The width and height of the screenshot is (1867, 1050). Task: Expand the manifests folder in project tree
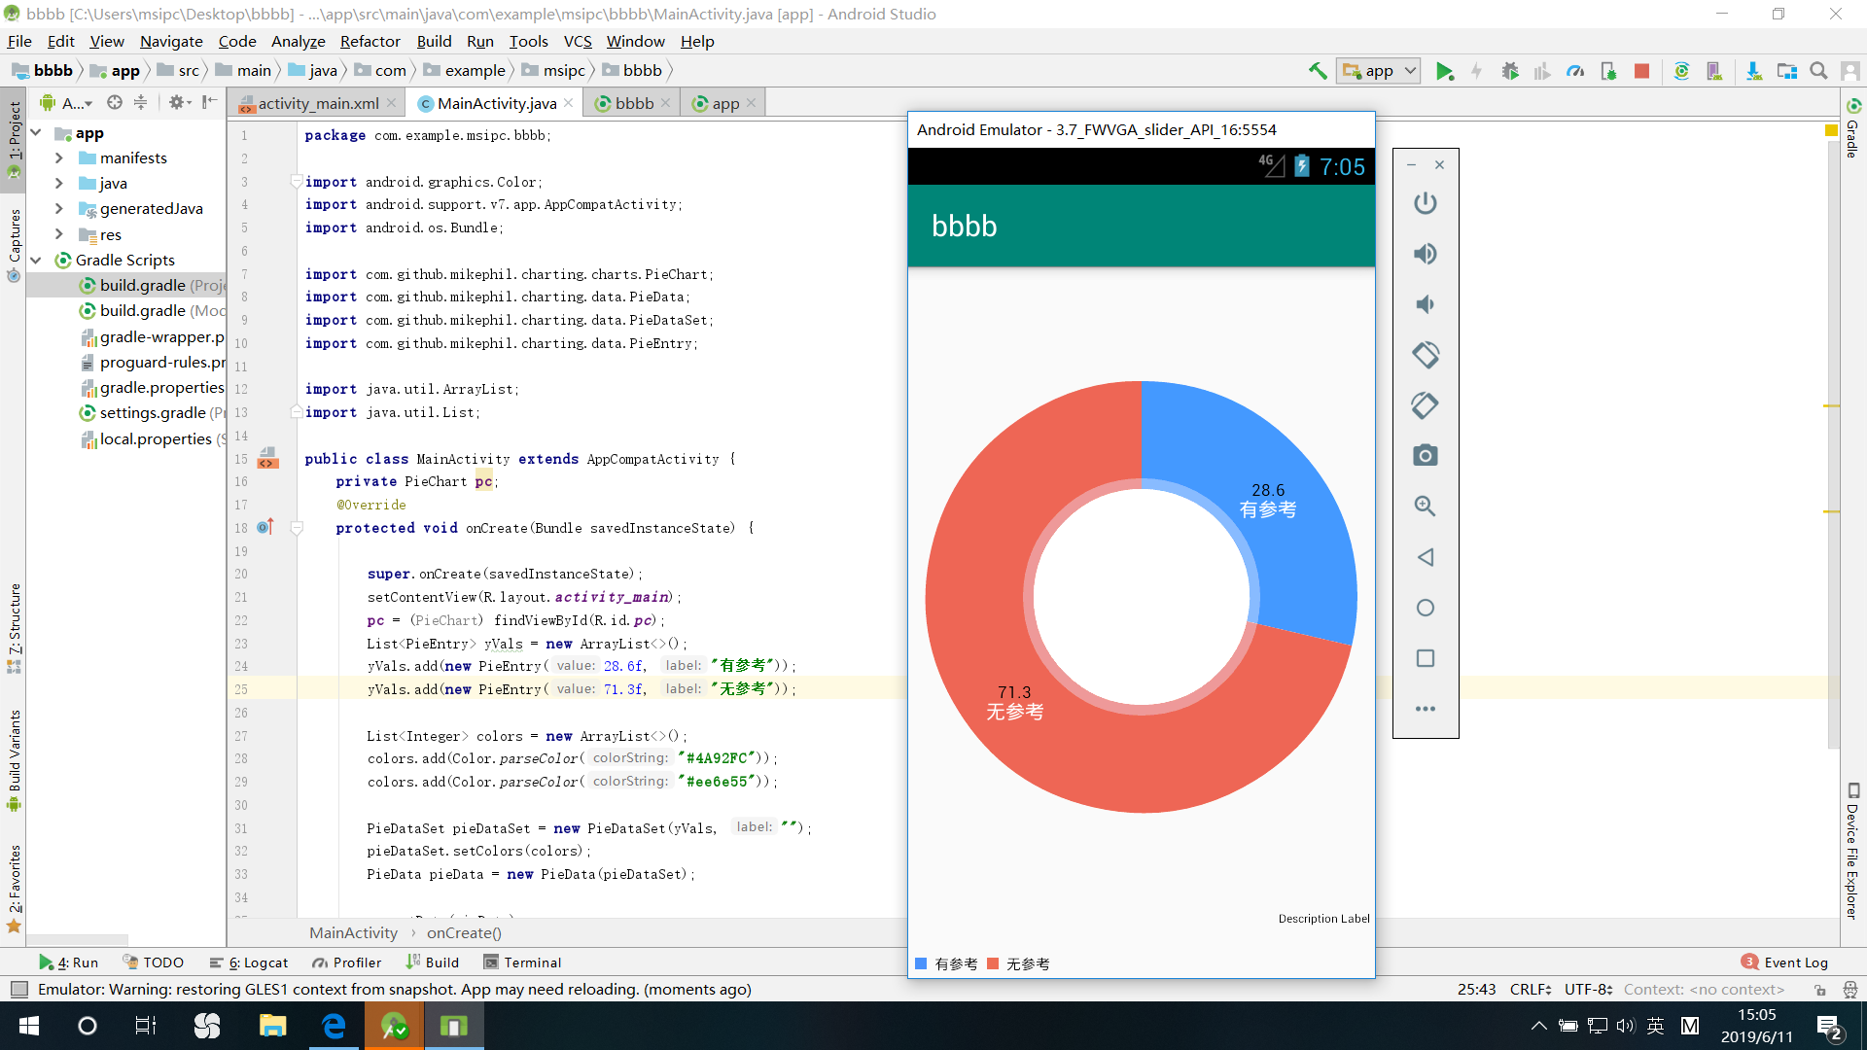click(x=59, y=157)
